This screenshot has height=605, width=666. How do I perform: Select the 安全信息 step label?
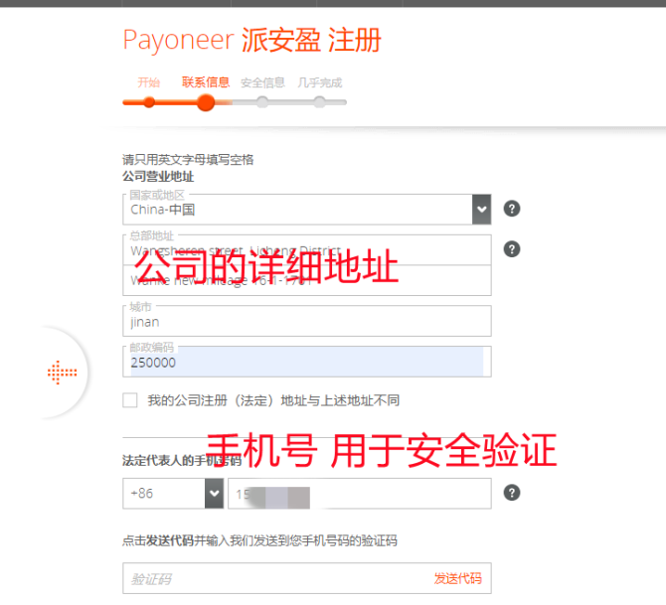[x=262, y=82]
